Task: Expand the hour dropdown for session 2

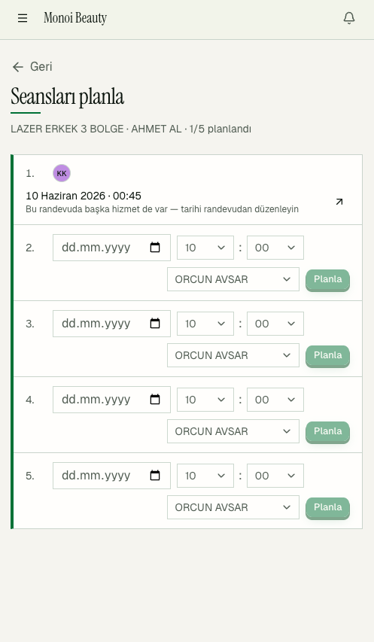Action: 205,248
